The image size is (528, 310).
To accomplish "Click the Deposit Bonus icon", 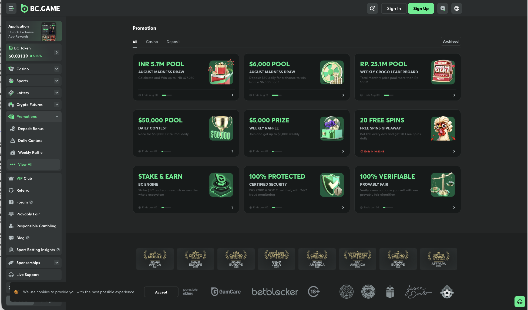I will (13, 129).
